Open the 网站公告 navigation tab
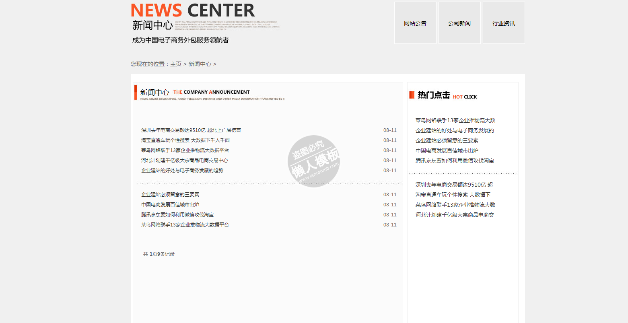The image size is (628, 323). tap(415, 23)
